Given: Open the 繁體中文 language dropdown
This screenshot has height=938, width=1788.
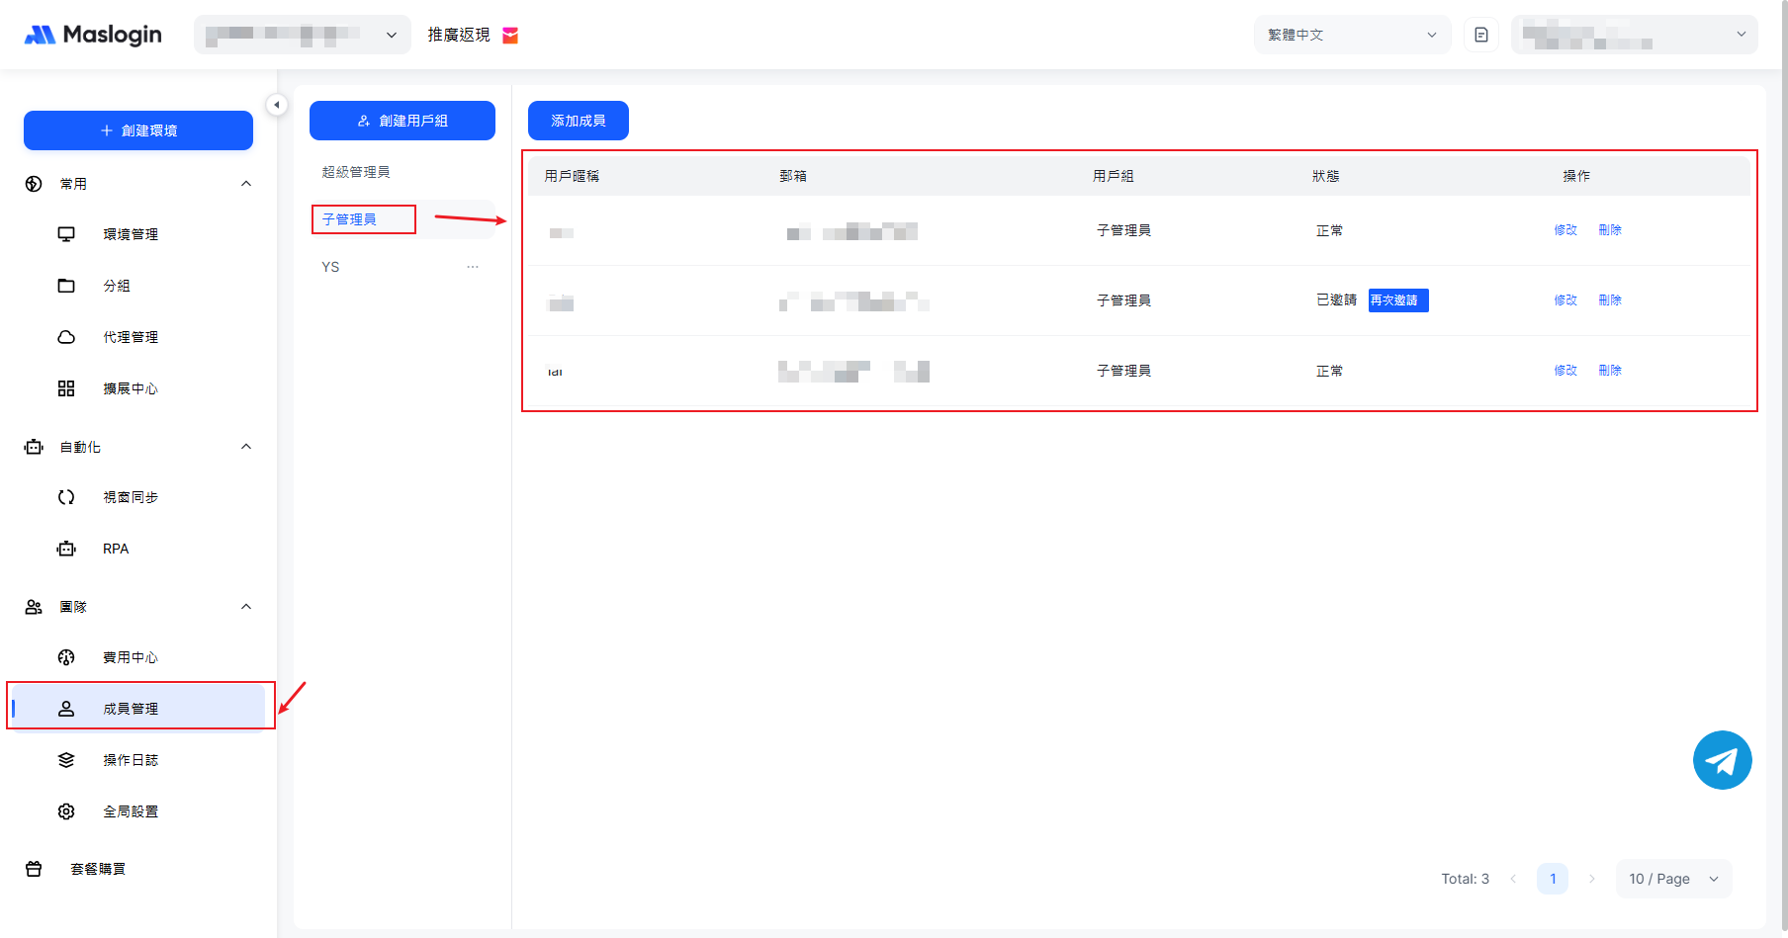Looking at the screenshot, I should point(1351,35).
